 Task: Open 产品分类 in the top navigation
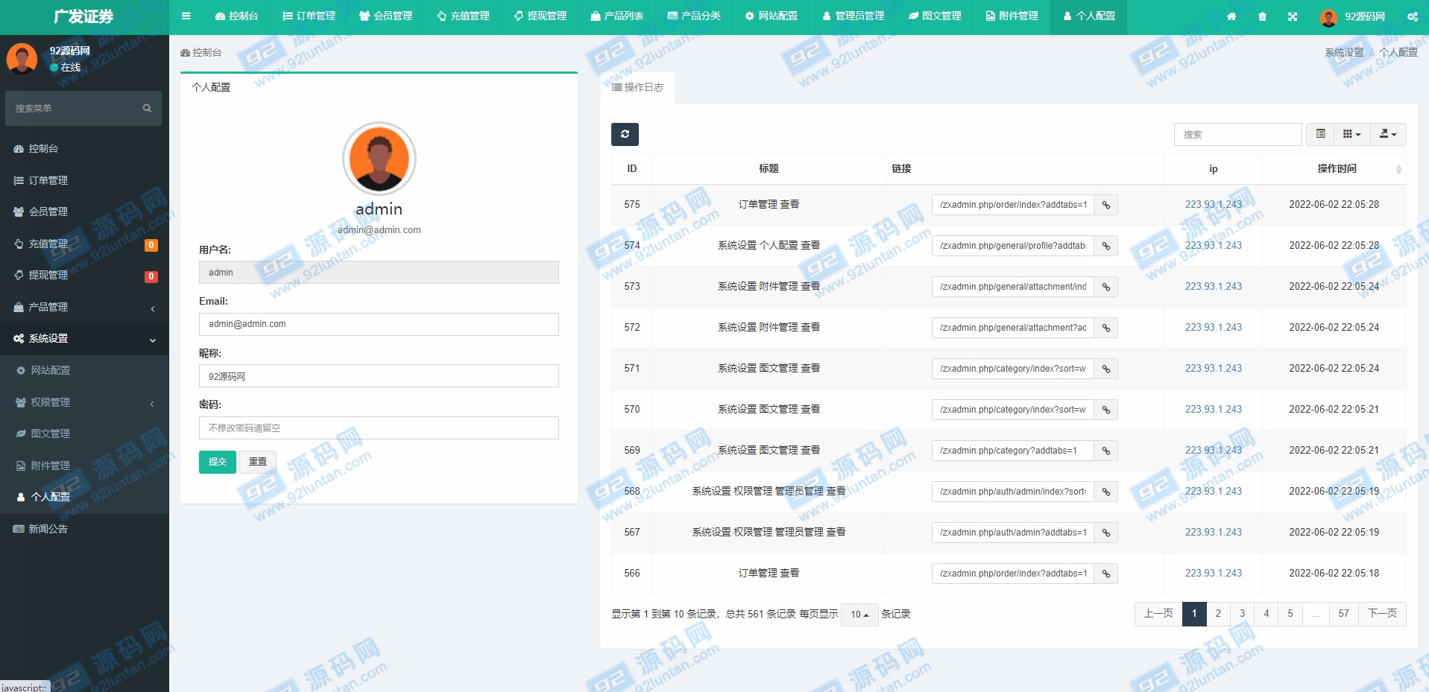(694, 16)
